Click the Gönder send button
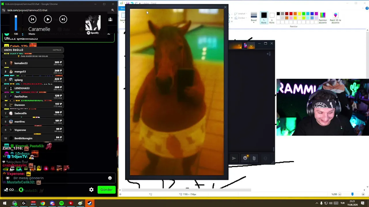Image resolution: width=369 pixels, height=207 pixels. pyautogui.click(x=106, y=190)
